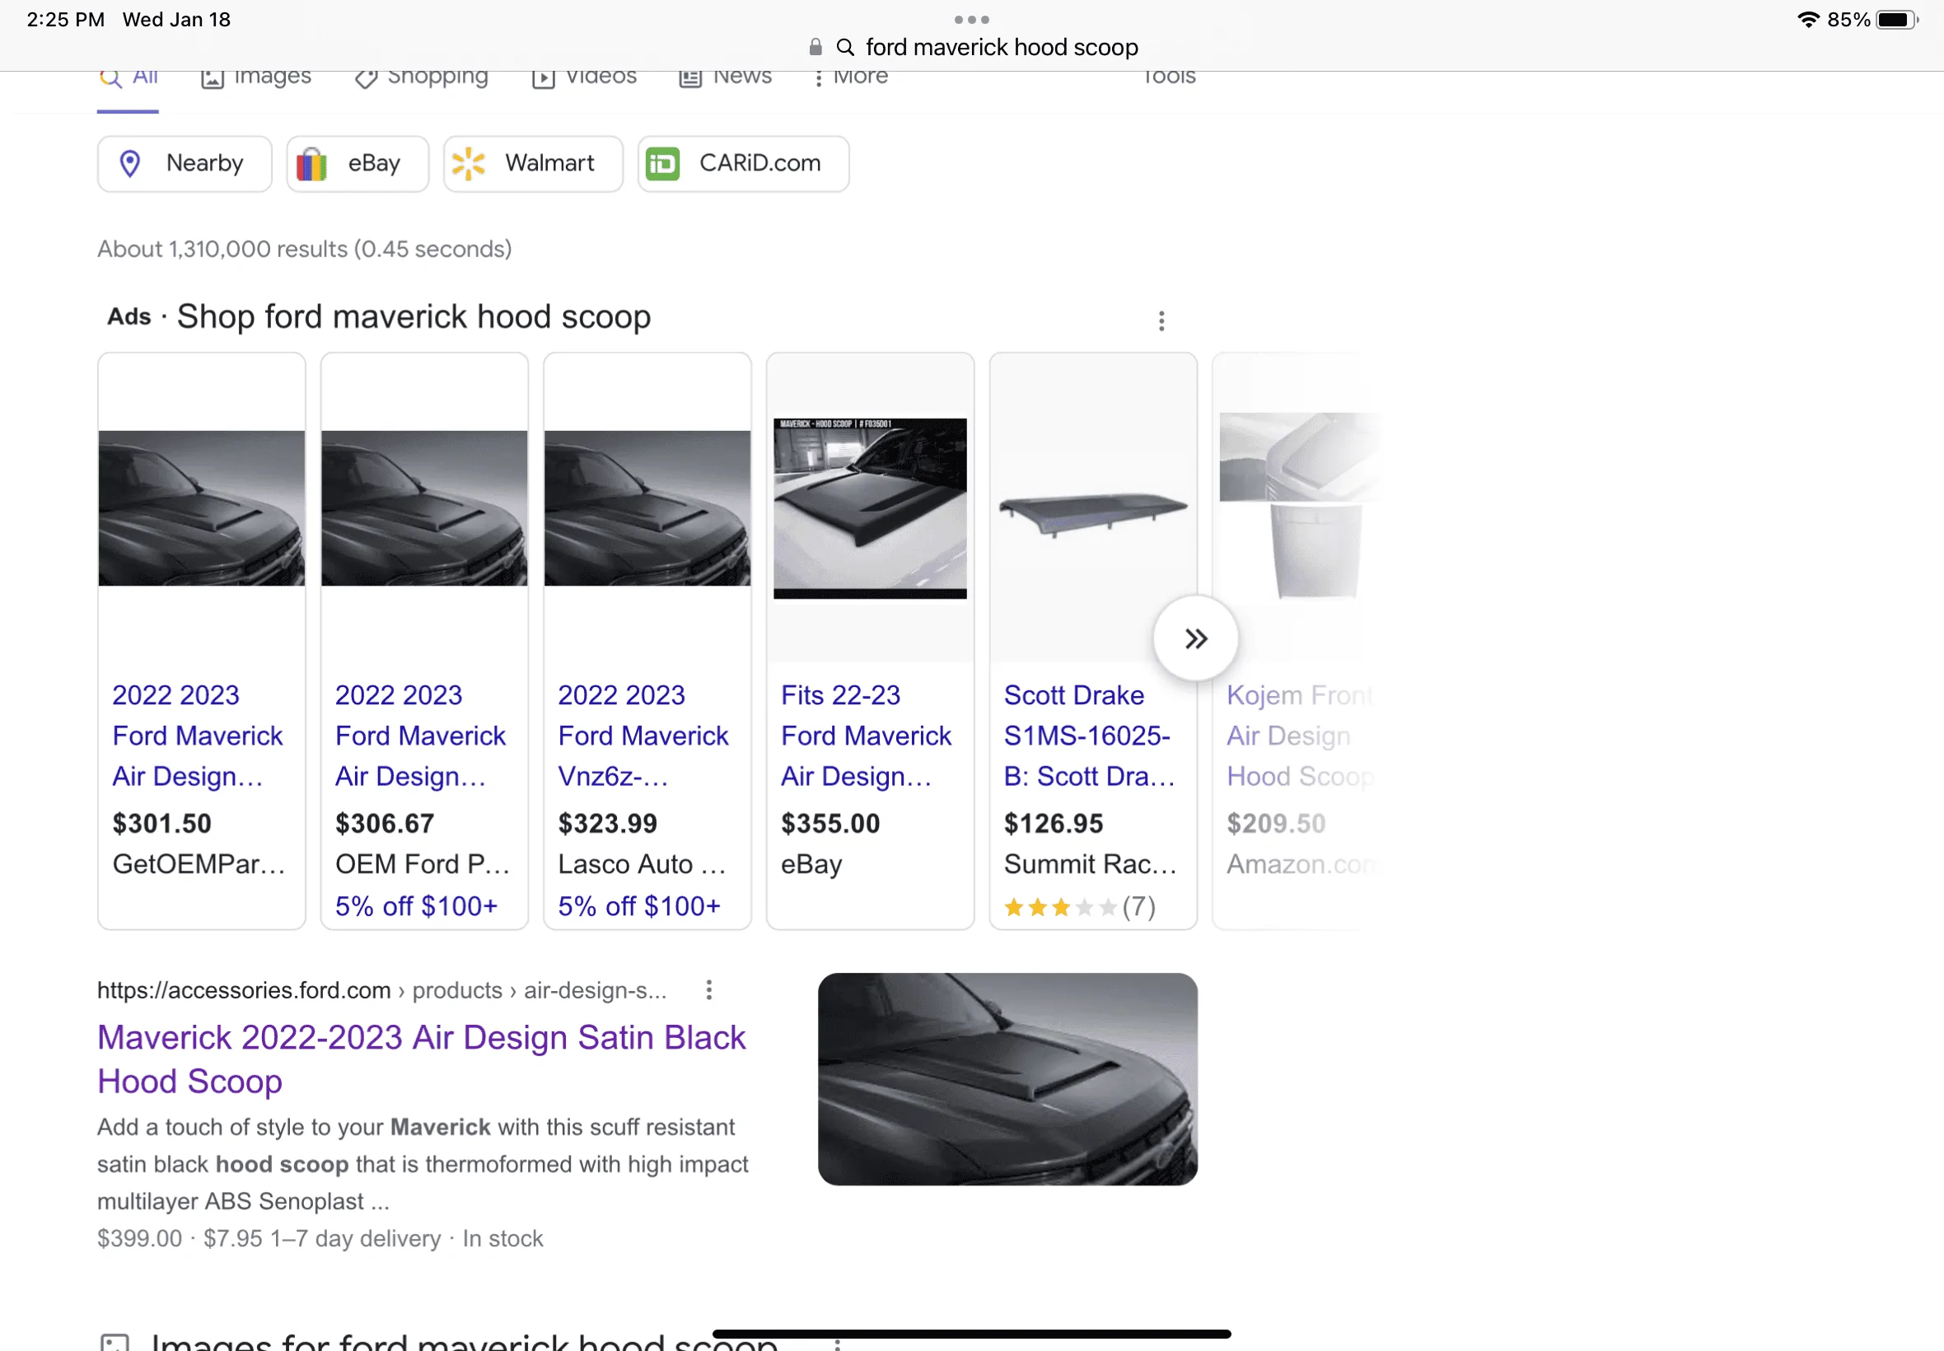Tap the $209.50 Amazon price
The width and height of the screenshot is (1944, 1351).
tap(1276, 824)
